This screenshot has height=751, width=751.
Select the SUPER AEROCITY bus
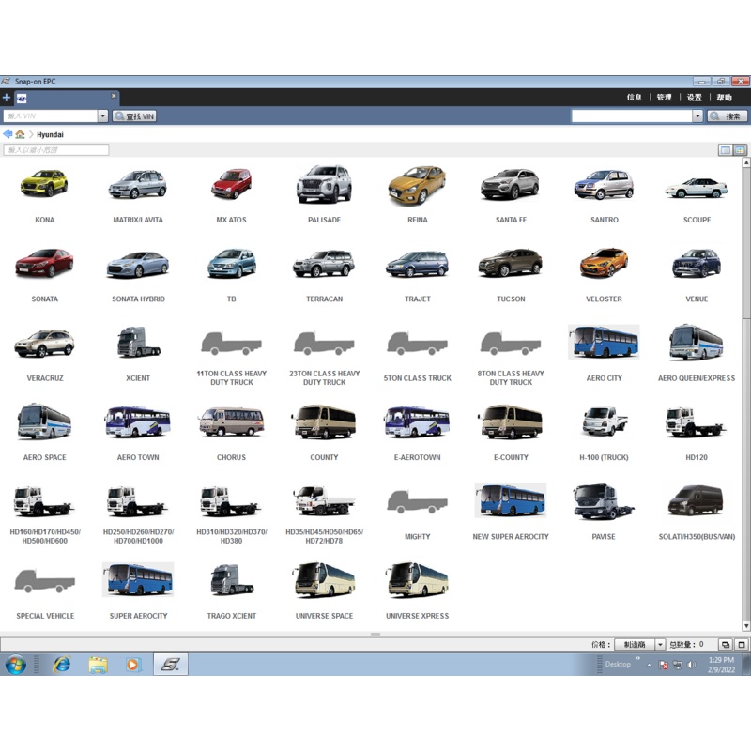point(138,579)
